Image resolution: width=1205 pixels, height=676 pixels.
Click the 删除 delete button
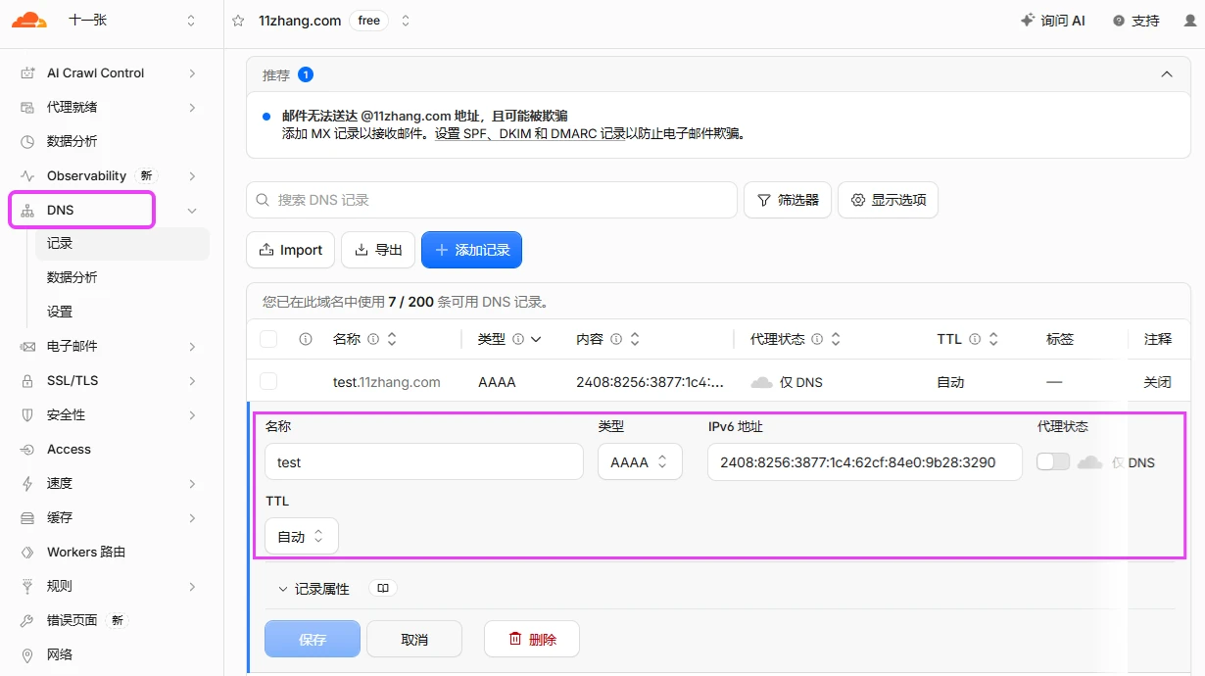[x=532, y=639]
